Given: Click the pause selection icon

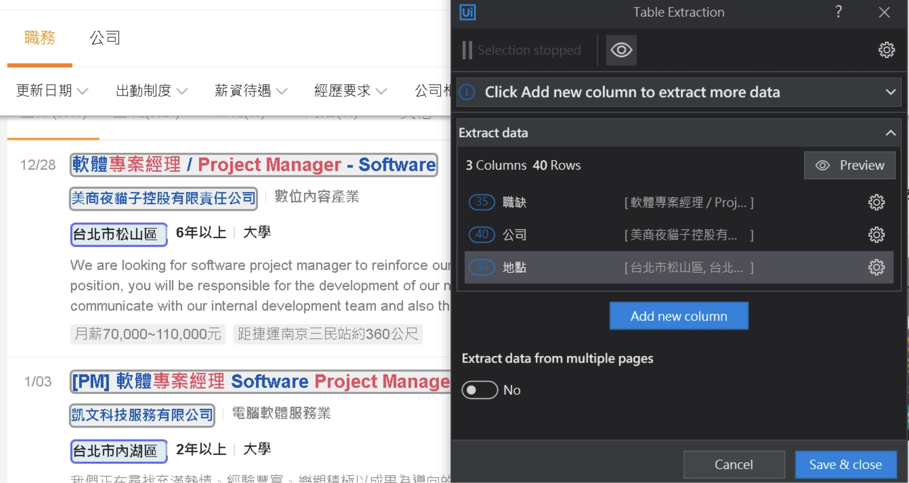Looking at the screenshot, I should click(467, 50).
